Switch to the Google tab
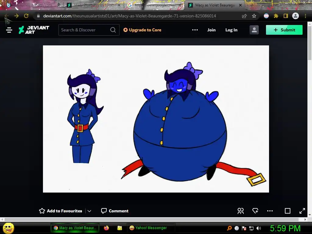The image size is (312, 234). [x=154, y=5]
